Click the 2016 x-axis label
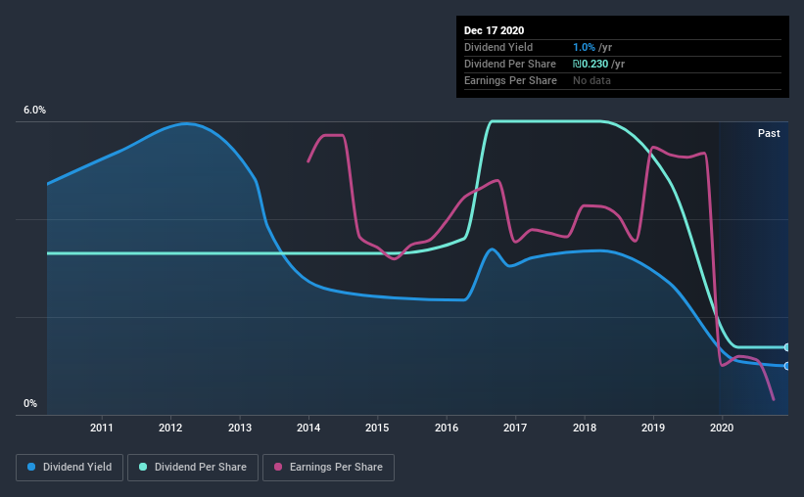 tap(447, 428)
